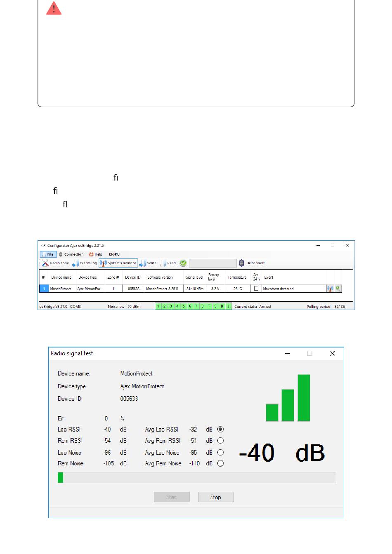
Task: Click the Movement detected event cell
Action: click(x=294, y=289)
